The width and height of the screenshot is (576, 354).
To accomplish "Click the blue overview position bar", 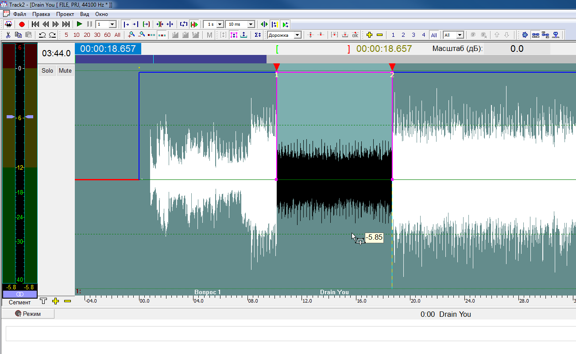I will coord(171,59).
